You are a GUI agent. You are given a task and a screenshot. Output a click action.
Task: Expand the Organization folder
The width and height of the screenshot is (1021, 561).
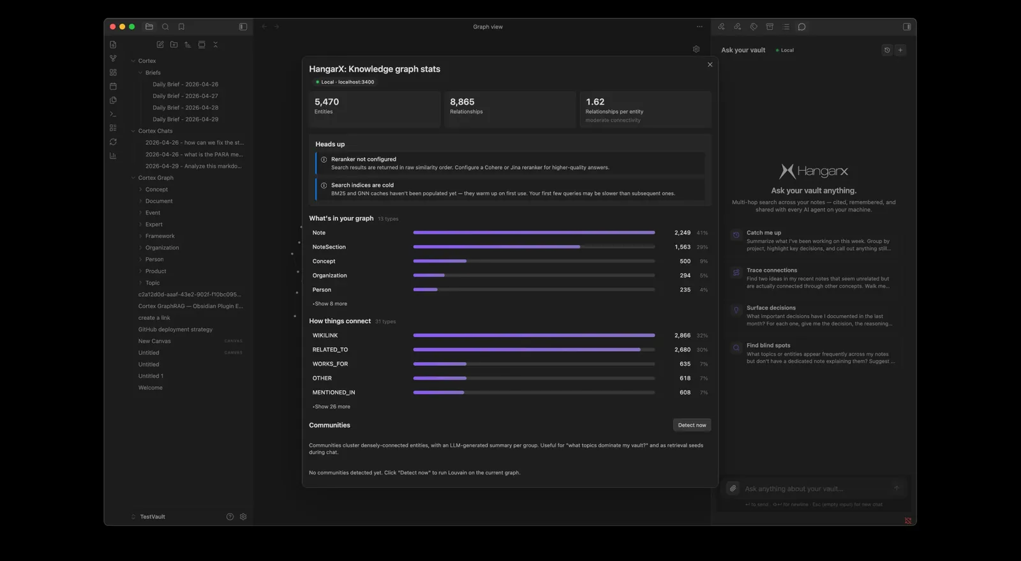(140, 248)
